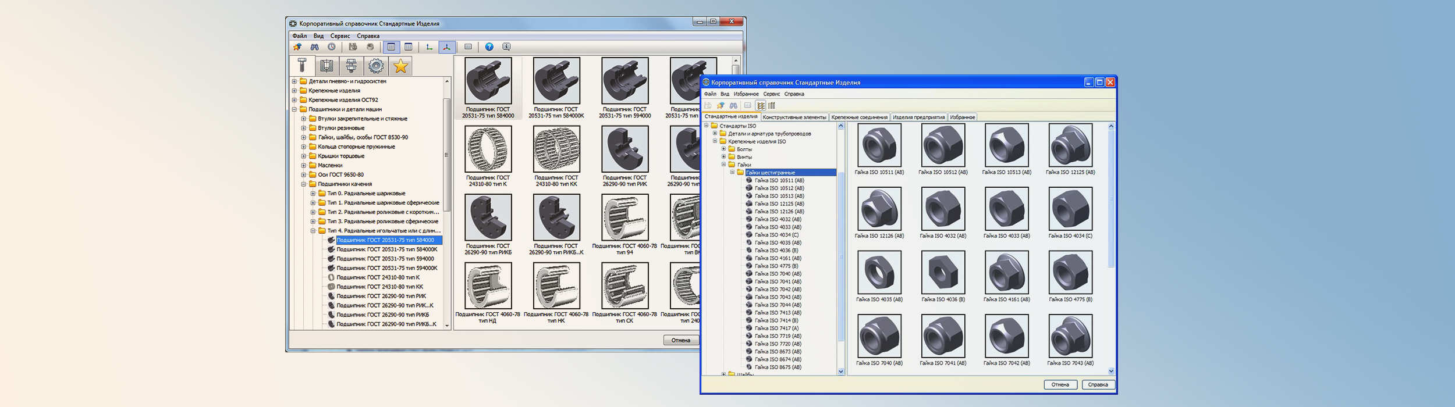Select the gear icon tab
This screenshot has height=407, width=1455.
coord(376,66)
